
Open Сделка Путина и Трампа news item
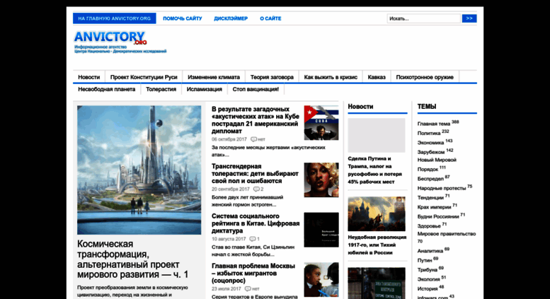[375, 170]
